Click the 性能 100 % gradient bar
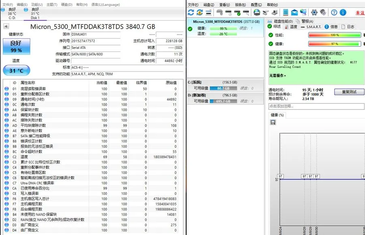 click(335, 35)
